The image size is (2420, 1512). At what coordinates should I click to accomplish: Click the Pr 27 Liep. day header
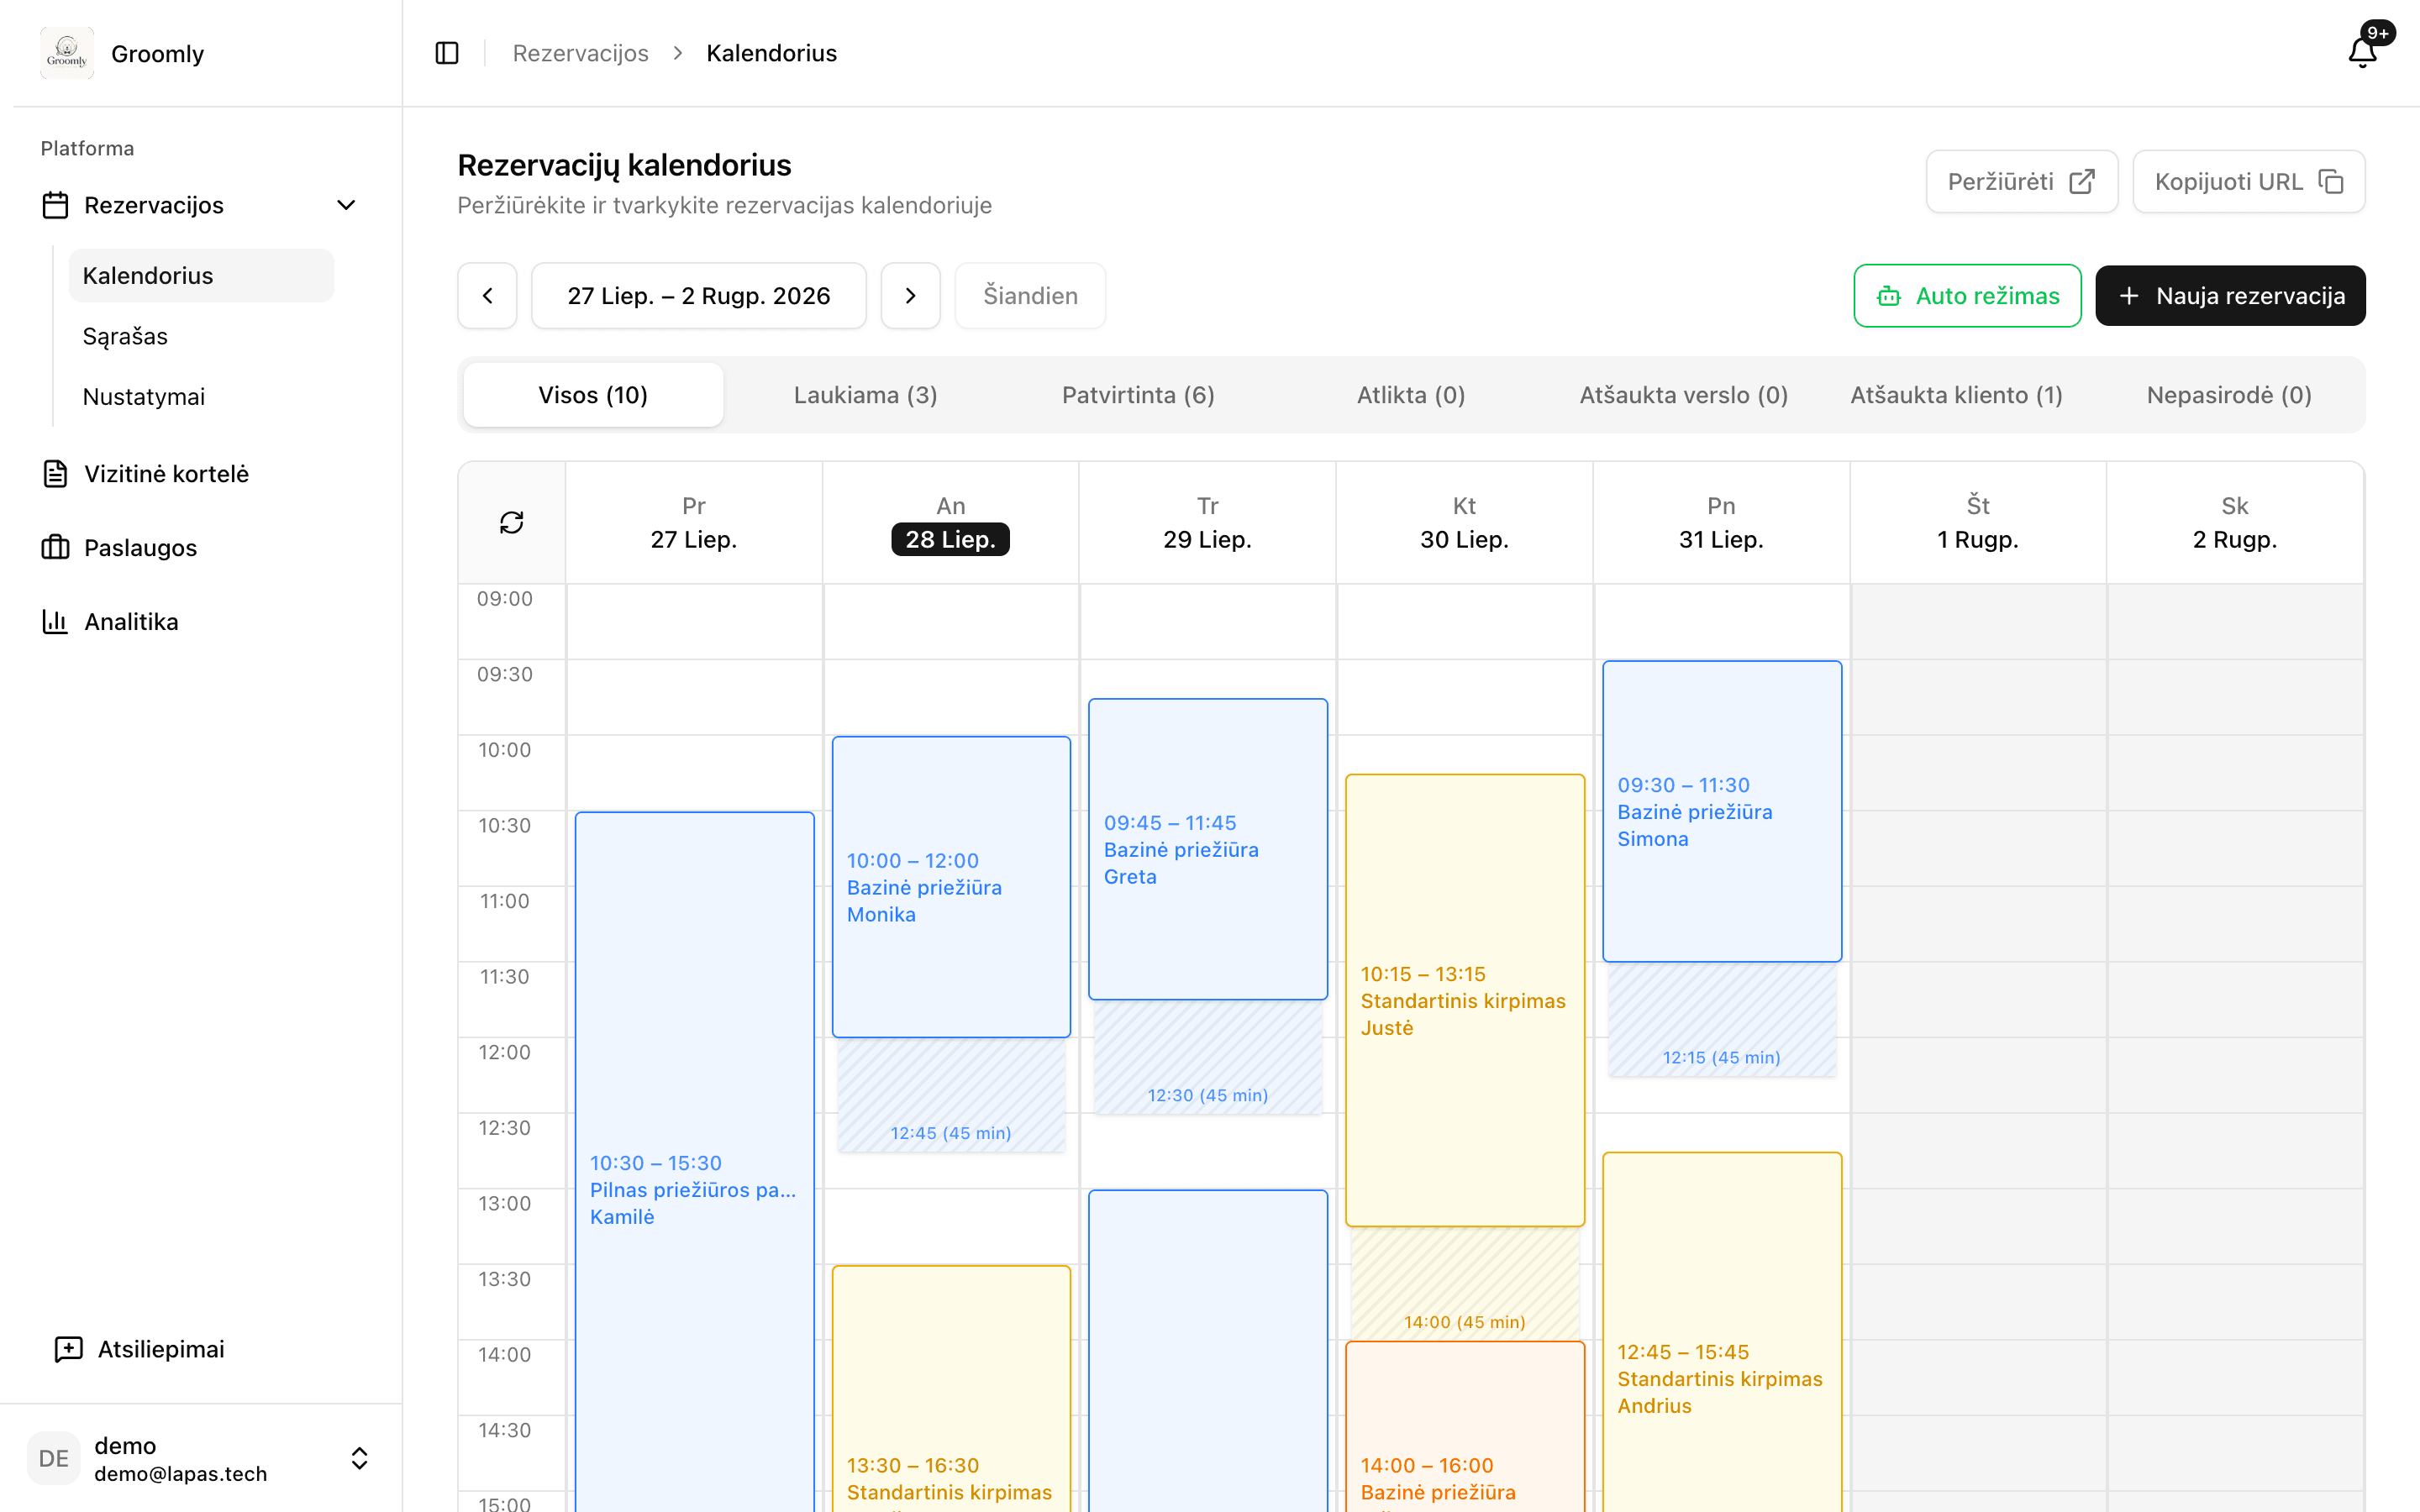pos(694,523)
